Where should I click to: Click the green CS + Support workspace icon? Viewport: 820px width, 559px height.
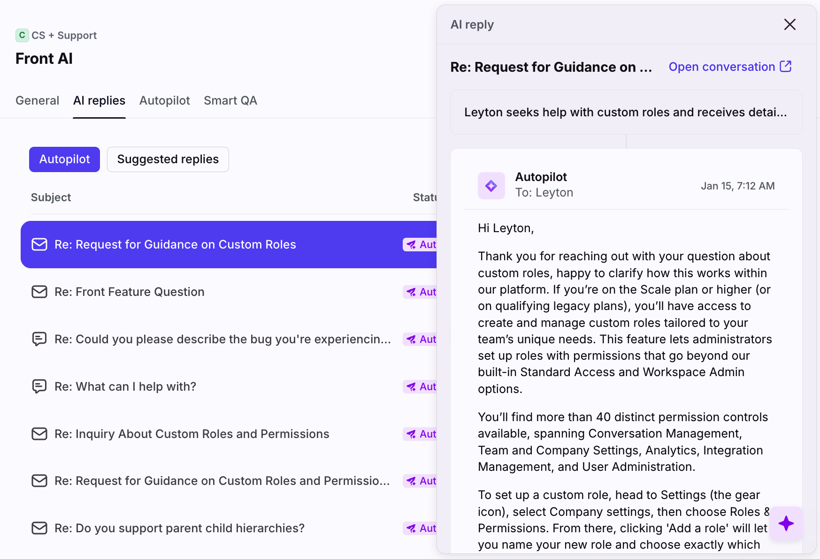[x=22, y=35]
